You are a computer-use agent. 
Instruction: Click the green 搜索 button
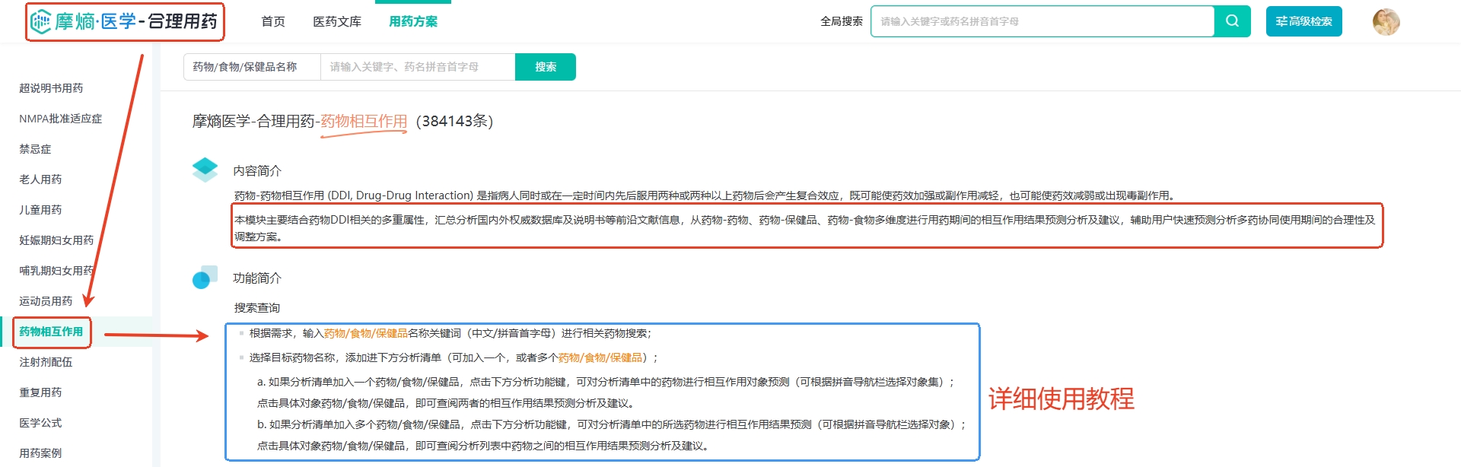coord(546,67)
